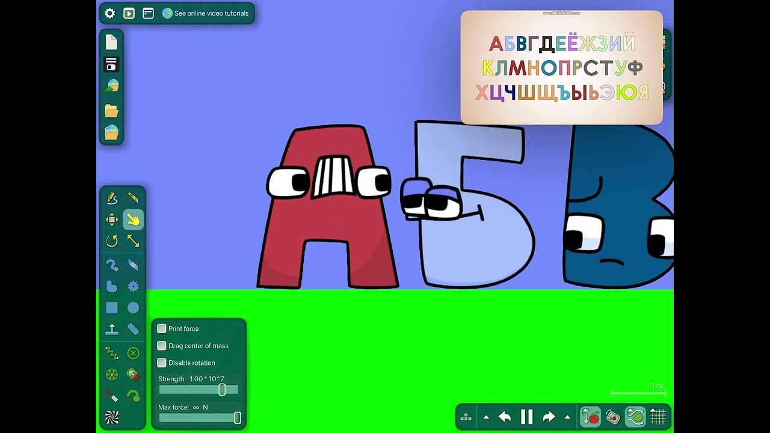This screenshot has height=433, width=770.
Task: Open my scenes yellow folder icon
Action: pyautogui.click(x=111, y=111)
